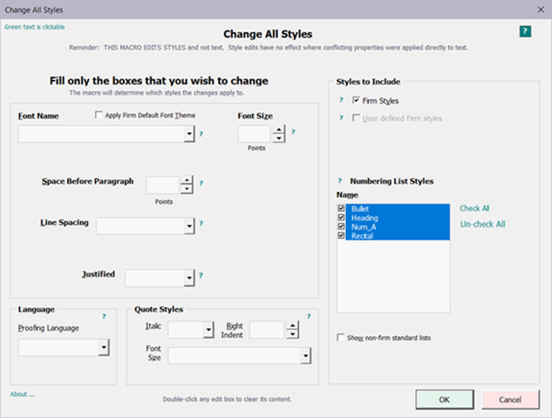
Task: Uncheck the Heading list style
Action: click(343, 218)
